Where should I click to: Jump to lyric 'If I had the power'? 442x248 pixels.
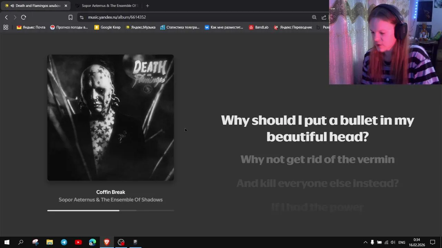[317, 207]
